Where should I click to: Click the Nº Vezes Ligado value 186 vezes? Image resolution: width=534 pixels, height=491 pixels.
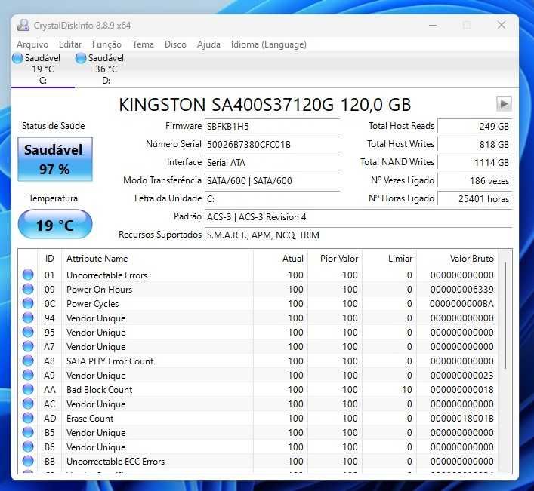pos(475,180)
